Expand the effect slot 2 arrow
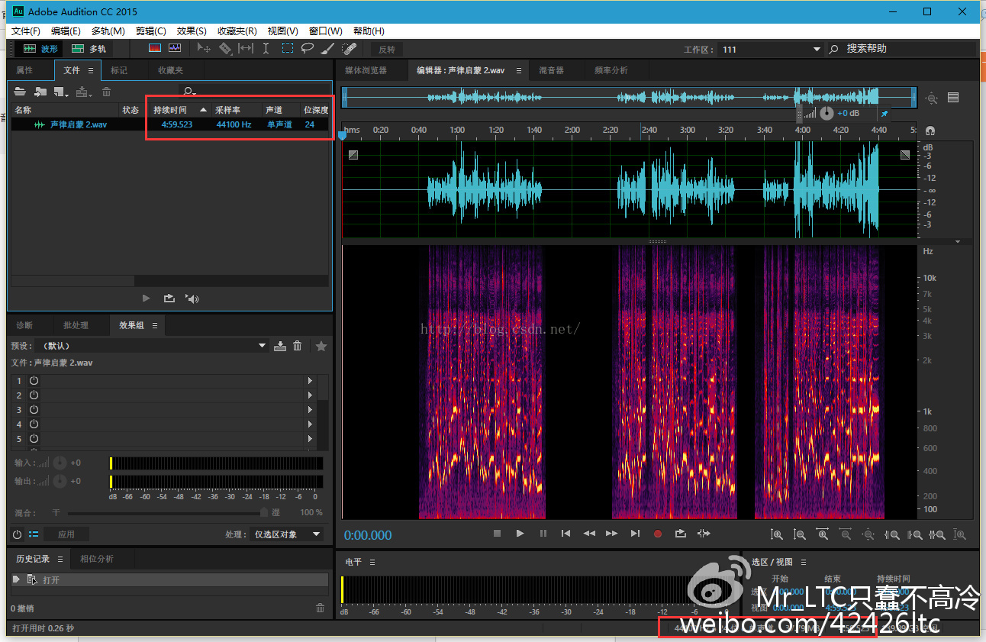Image resolution: width=986 pixels, height=642 pixels. coord(310,395)
